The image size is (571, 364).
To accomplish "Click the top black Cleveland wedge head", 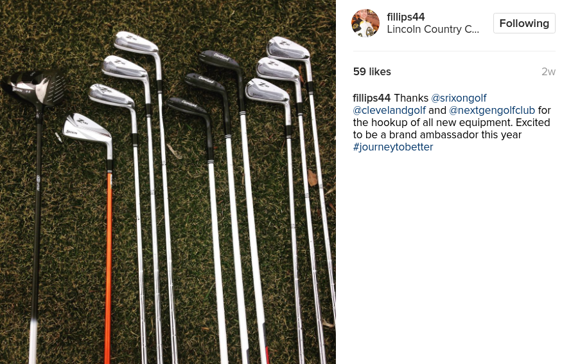I will coord(220,60).
